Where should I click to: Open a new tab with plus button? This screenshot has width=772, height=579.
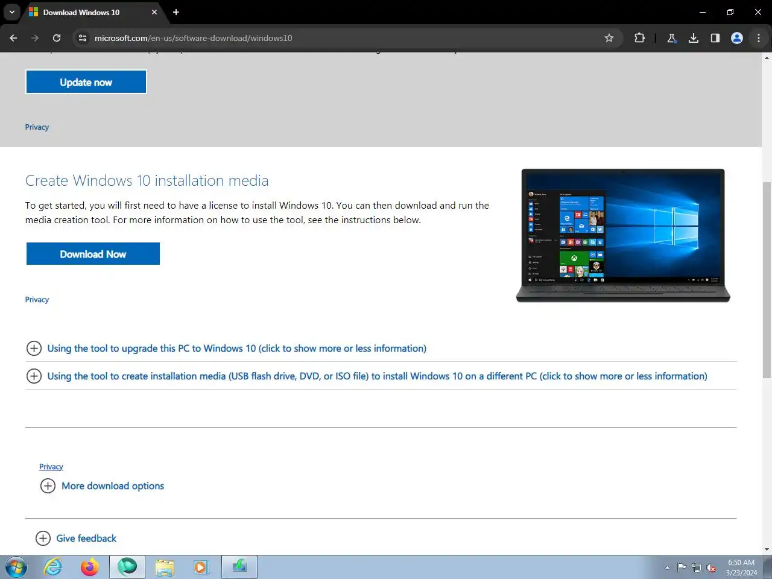coord(176,12)
